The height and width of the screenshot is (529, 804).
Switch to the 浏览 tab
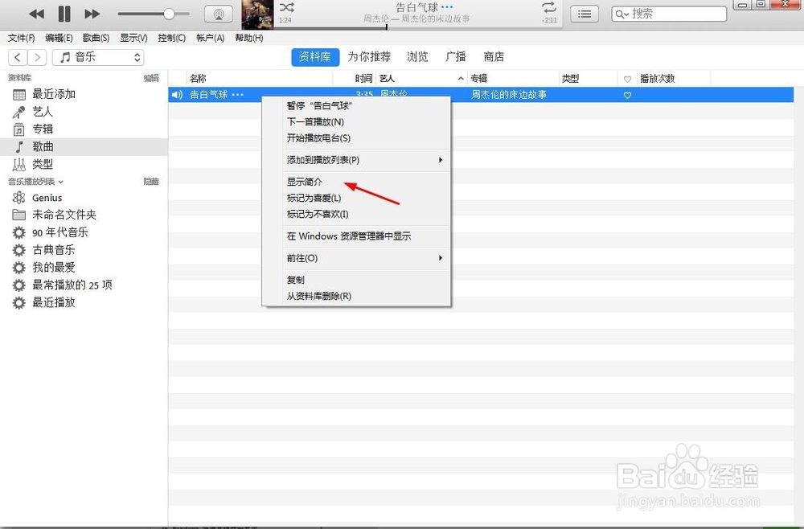[x=417, y=57]
